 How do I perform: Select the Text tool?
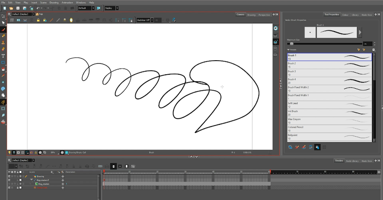coord(3,56)
